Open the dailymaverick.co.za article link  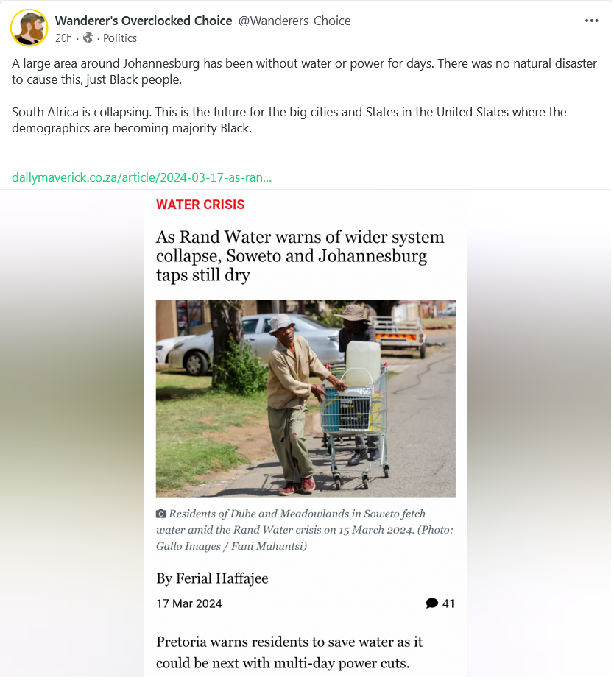142,178
